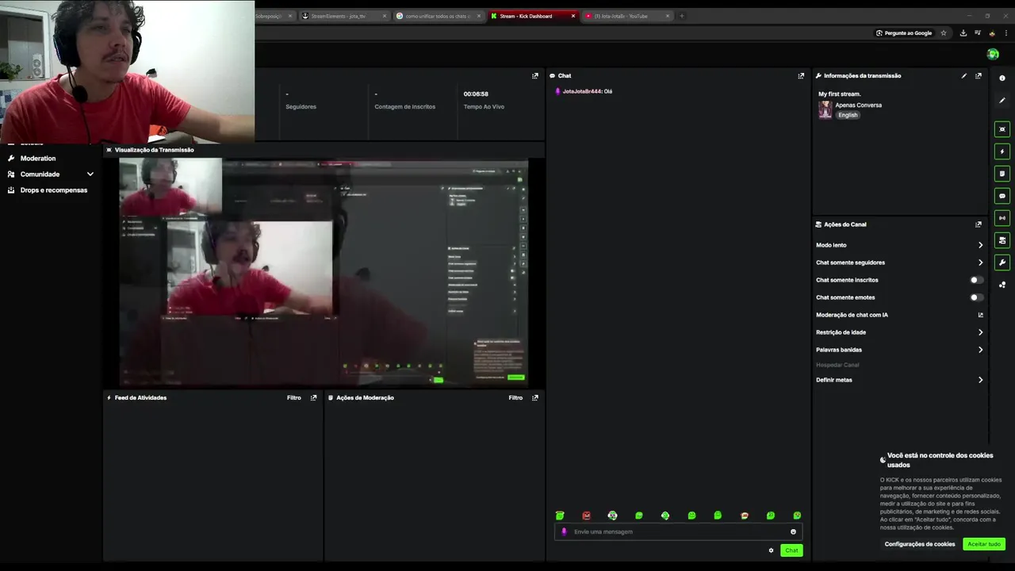Click the wrench icon in the right sidebar
1015x571 pixels.
1002,263
